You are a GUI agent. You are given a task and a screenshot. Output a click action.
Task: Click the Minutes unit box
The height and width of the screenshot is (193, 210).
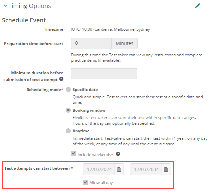[124, 43]
